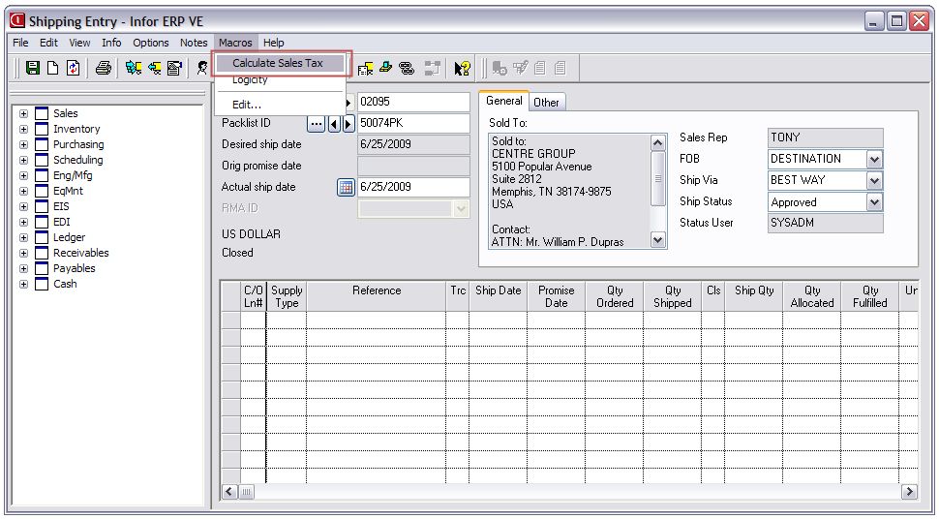Click the Sales folder icon in tree

[x=42, y=113]
